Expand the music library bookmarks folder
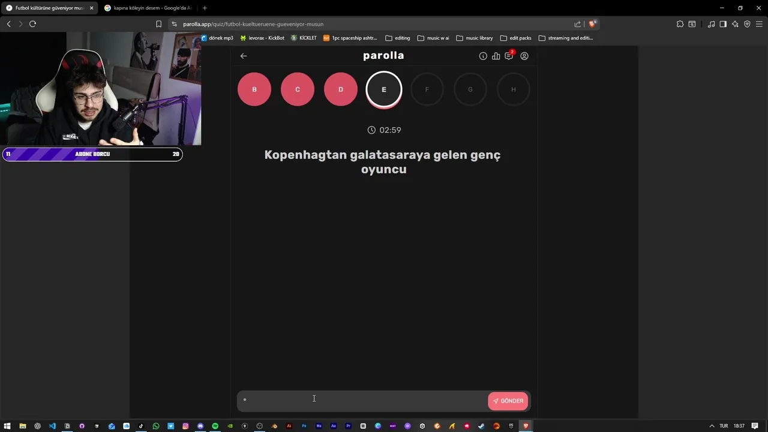The height and width of the screenshot is (432, 768). (475, 38)
